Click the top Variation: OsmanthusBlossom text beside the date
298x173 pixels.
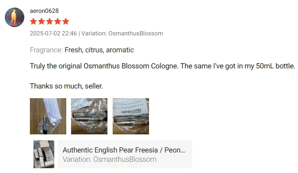(122, 33)
